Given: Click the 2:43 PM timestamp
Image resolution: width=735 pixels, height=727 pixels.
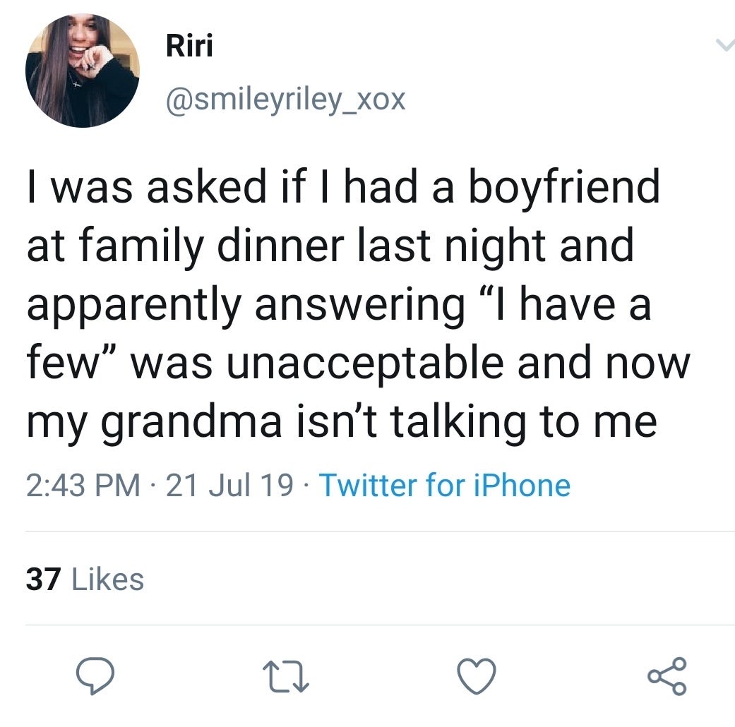Looking at the screenshot, I should tap(83, 485).
